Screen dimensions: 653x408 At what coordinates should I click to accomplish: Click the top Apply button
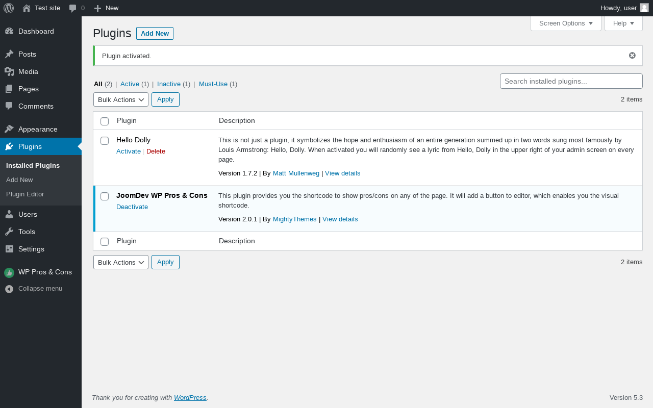coord(165,99)
